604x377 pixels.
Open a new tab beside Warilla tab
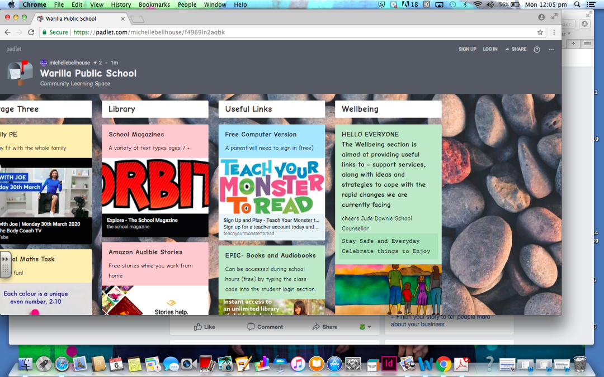[x=137, y=19]
